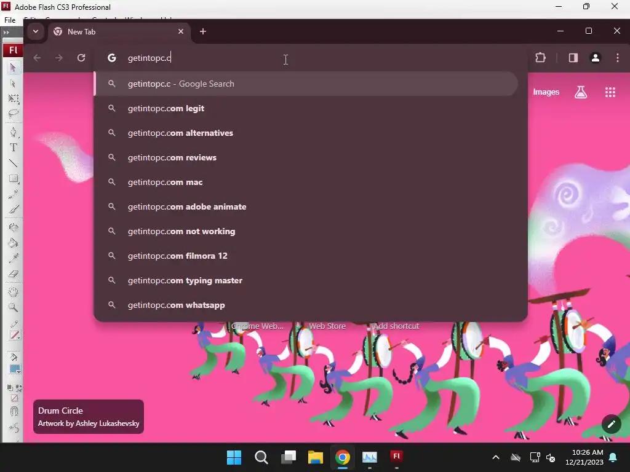Open the Google apps grid
This screenshot has width=630, height=472.
[x=610, y=92]
